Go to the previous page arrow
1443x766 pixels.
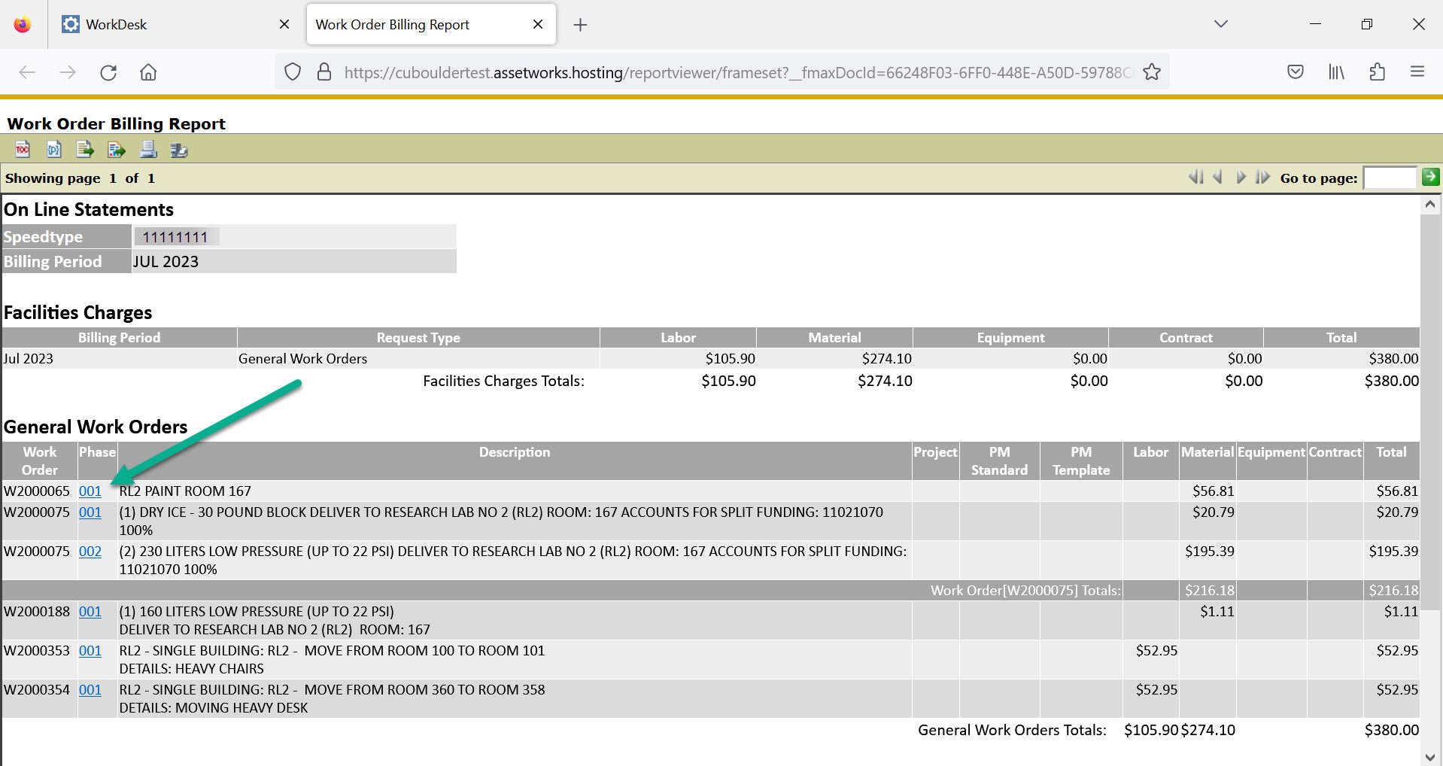(1217, 178)
